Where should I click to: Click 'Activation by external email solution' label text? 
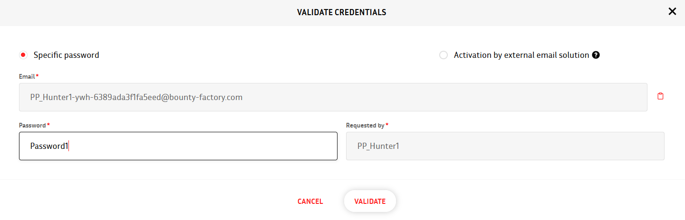click(x=521, y=55)
